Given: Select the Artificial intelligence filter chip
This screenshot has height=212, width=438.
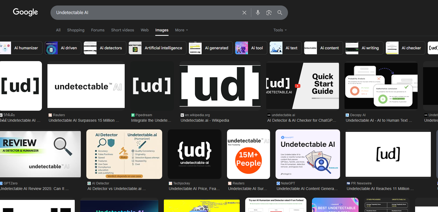Looking at the screenshot, I should 157,48.
